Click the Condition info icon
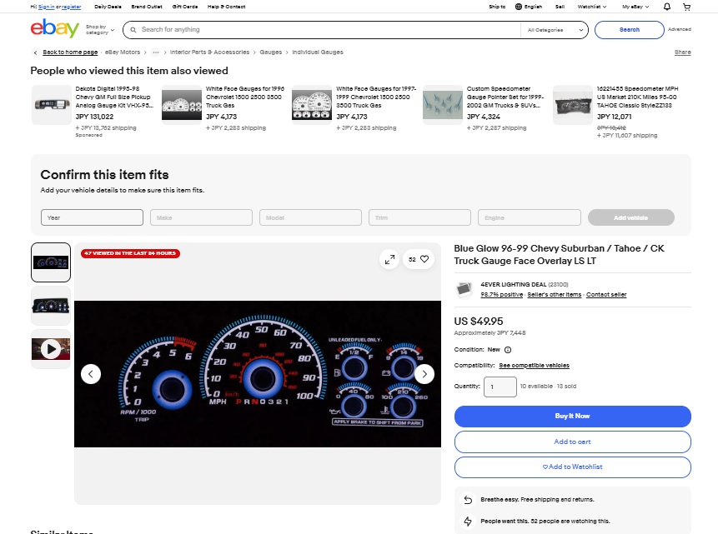The width and height of the screenshot is (718, 534). click(507, 350)
